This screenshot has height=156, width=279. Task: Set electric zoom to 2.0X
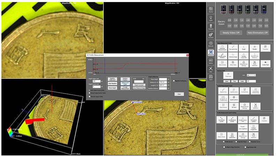248,20
